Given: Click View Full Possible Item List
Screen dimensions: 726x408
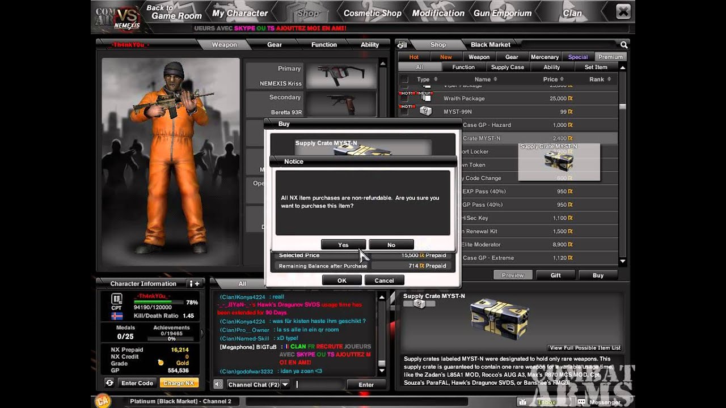Looking at the screenshot, I should pyautogui.click(x=585, y=347).
